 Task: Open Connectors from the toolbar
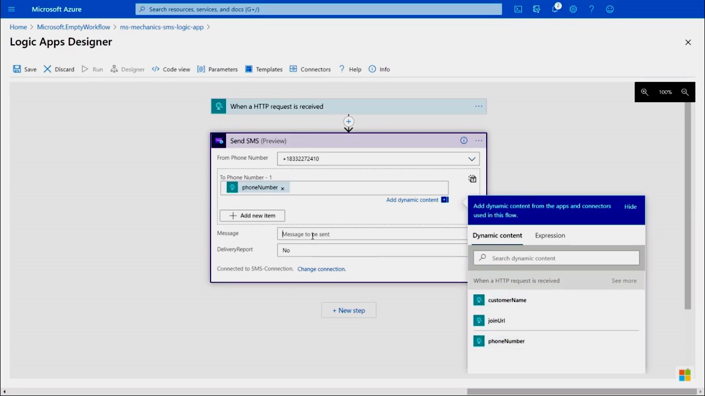coord(310,69)
